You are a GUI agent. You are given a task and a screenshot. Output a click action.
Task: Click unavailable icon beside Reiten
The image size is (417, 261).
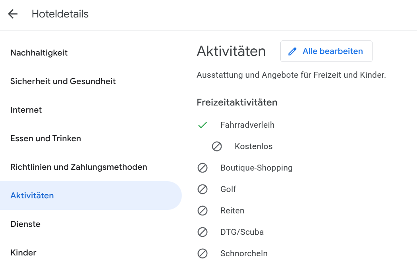click(x=203, y=211)
